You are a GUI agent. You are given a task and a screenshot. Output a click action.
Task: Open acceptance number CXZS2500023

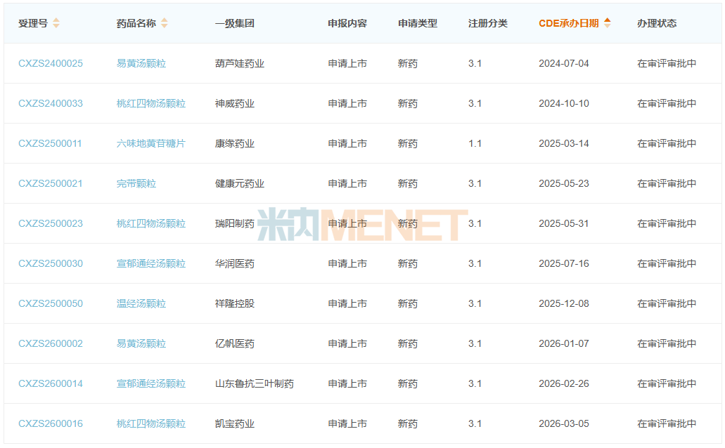pyautogui.click(x=51, y=223)
